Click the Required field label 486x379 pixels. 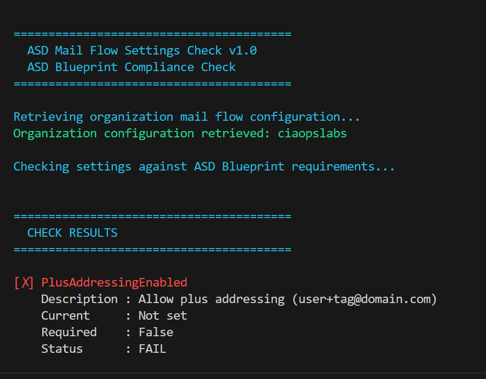point(69,332)
